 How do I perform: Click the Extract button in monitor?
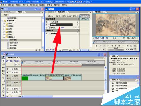pyautogui.click(x=131, y=49)
